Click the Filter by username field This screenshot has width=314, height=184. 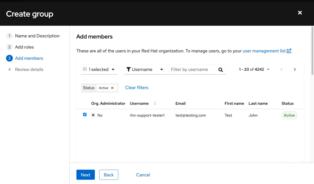[192, 69]
